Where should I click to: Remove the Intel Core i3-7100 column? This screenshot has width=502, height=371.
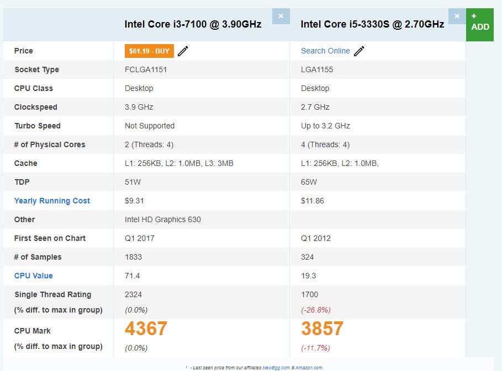coord(281,16)
